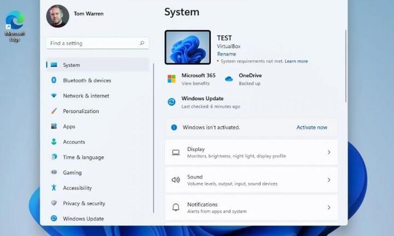Image resolution: width=394 pixels, height=236 pixels.
Task: Click the Notifications bell icon
Action: click(176, 208)
